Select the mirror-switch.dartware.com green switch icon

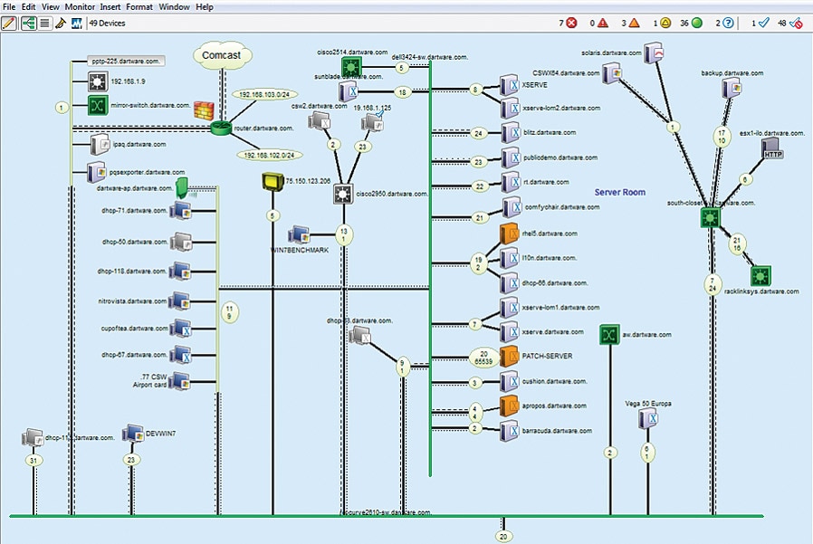[97, 105]
